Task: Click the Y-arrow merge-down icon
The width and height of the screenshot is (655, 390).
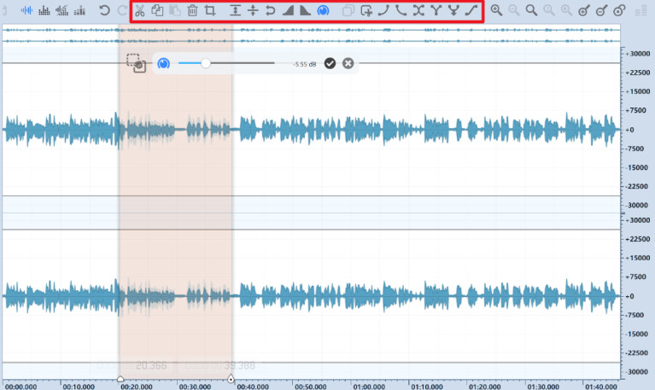Action: [453, 10]
